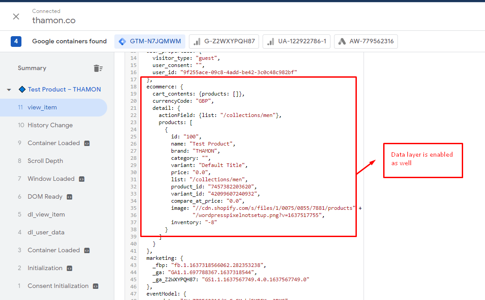Viewport: 485px width, 300px height.
Task: Open the UA-122922786-1 container tab
Action: pyautogui.click(x=296, y=42)
